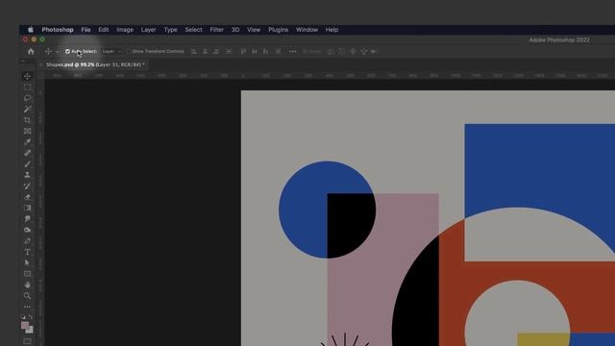615x346 pixels.
Task: Open the Type menu
Action: pos(171,30)
